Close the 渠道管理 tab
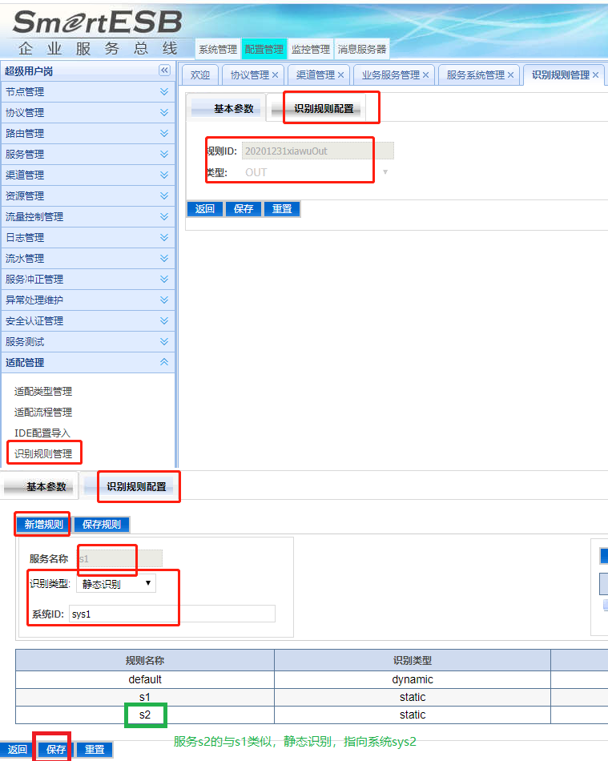 pyautogui.click(x=340, y=75)
